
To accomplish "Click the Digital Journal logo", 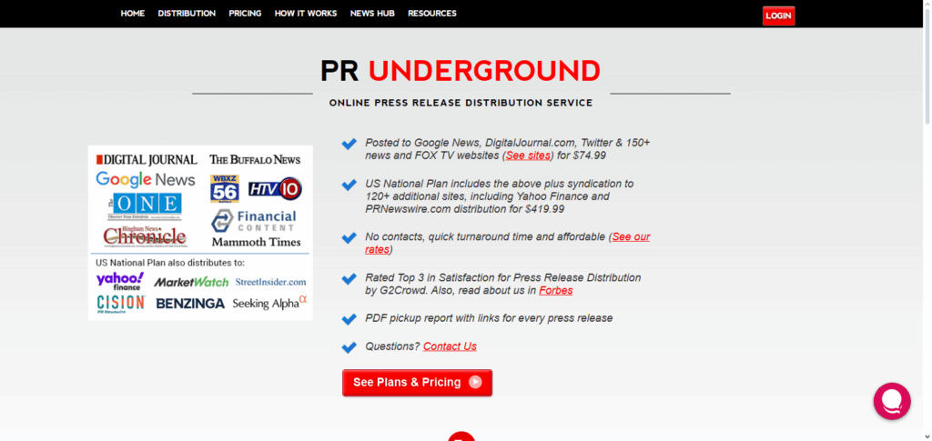I will [x=147, y=160].
